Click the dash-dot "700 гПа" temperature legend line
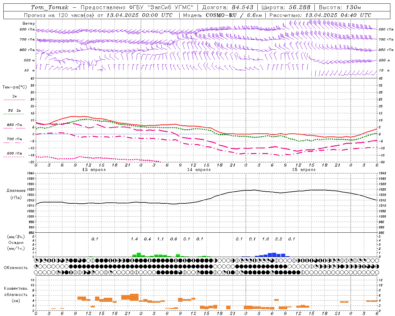This screenshot has width=395, height=316. pyautogui.click(x=14, y=143)
